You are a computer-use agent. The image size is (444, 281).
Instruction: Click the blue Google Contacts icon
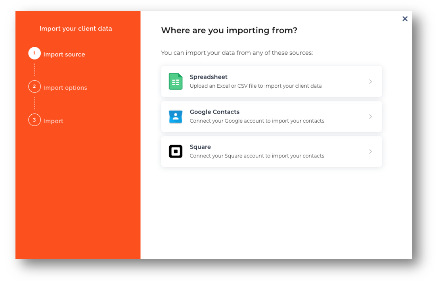tap(176, 117)
